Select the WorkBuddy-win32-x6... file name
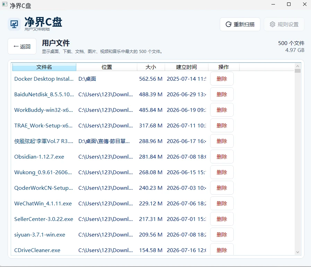311x267 pixels. [43, 110]
